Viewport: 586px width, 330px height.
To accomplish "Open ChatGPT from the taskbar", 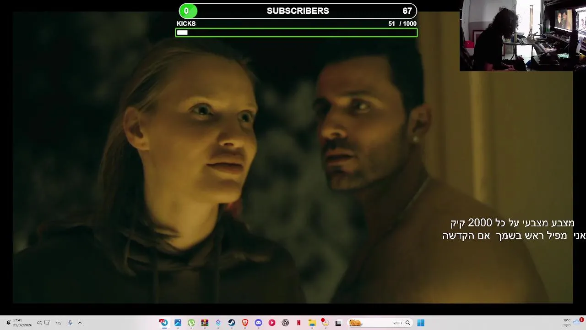I will (x=285, y=323).
